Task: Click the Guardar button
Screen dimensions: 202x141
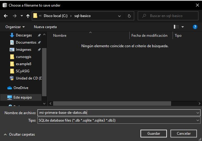Action: click(x=153, y=133)
